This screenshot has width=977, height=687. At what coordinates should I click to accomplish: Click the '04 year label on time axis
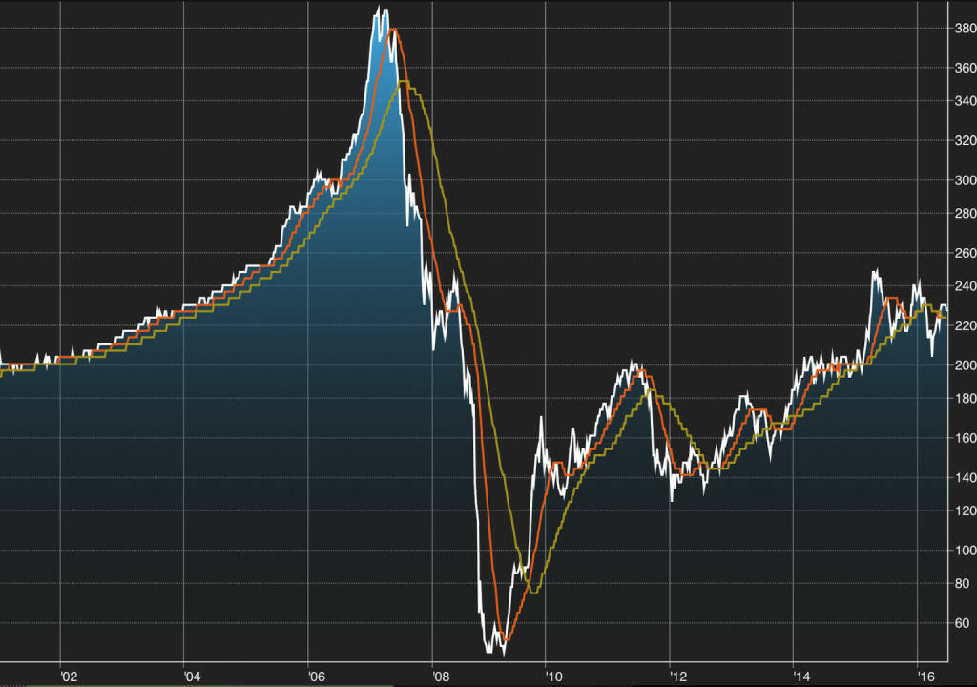(x=192, y=677)
